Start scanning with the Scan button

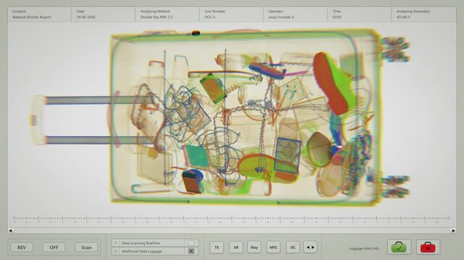point(86,247)
